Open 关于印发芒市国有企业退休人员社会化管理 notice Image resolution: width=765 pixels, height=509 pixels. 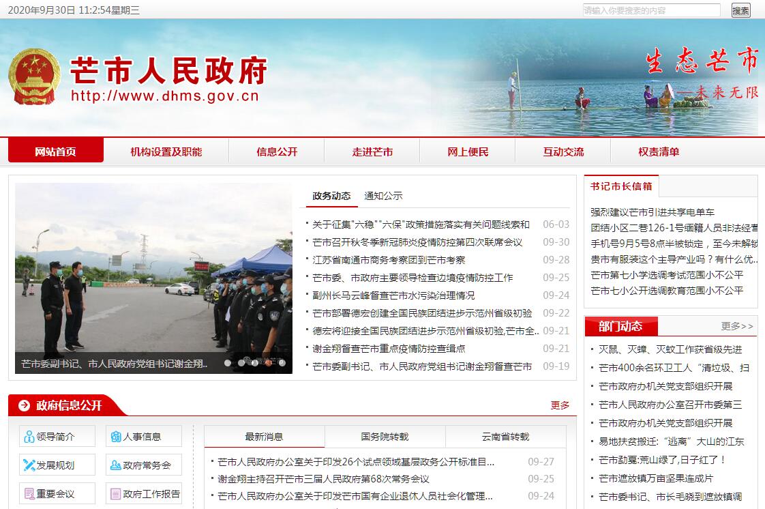point(355,496)
